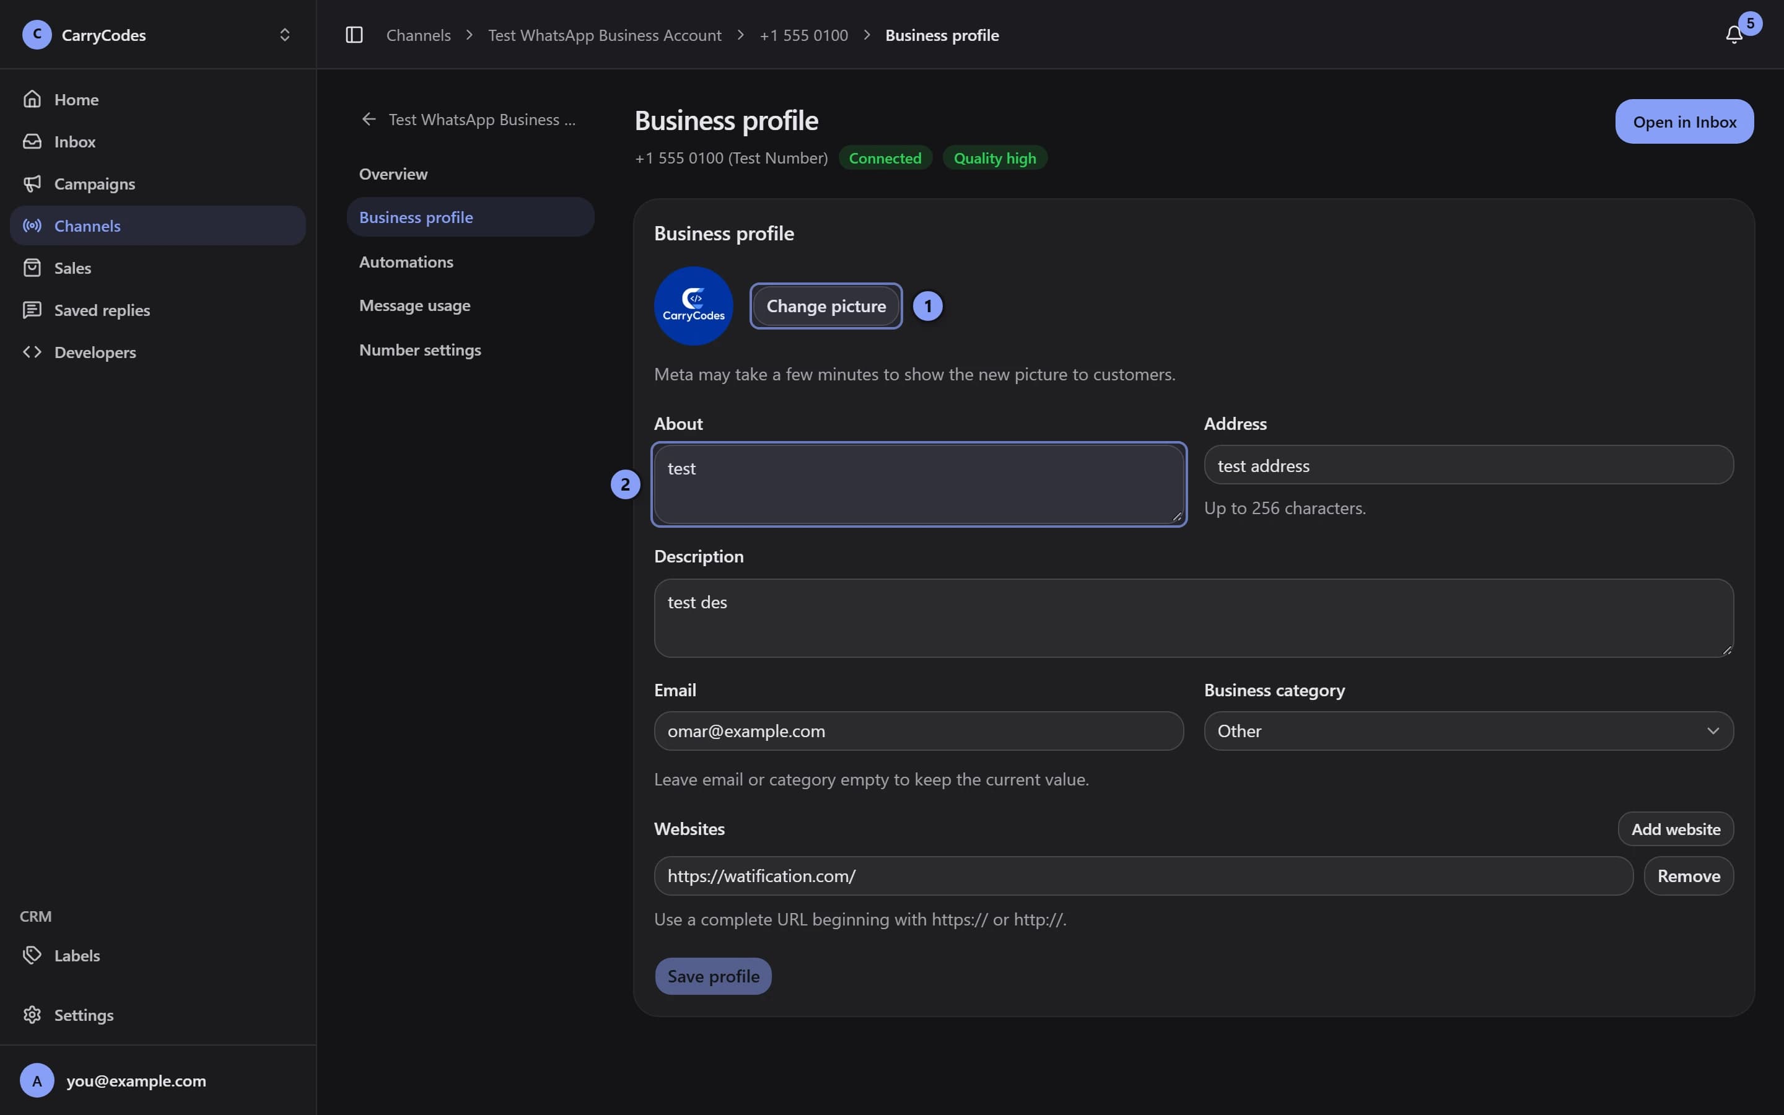The width and height of the screenshot is (1784, 1115).
Task: Expand the CarryCodes workspace switcher chevrons
Action: (284, 35)
